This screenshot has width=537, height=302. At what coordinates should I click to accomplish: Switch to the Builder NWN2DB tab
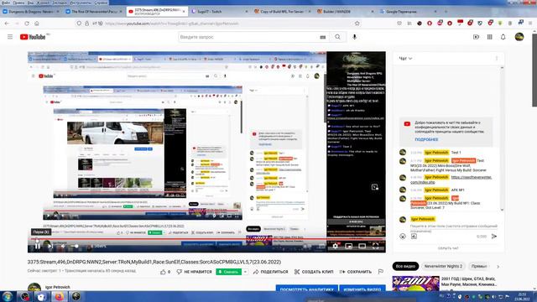[346, 11]
